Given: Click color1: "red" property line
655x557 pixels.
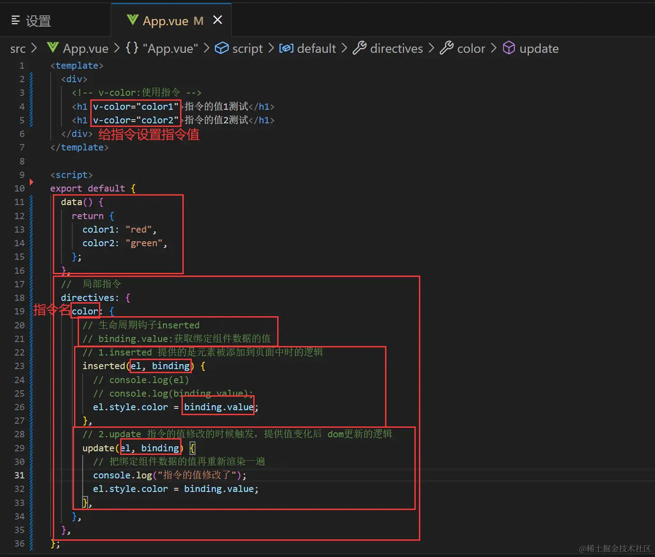Looking at the screenshot, I should [120, 229].
